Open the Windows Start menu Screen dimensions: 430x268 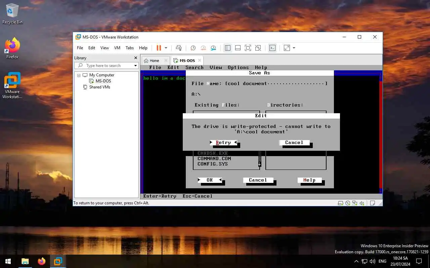(x=8, y=261)
